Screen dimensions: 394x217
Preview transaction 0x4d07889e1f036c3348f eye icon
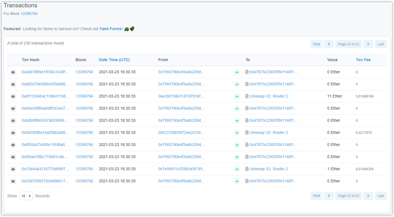click(13, 72)
